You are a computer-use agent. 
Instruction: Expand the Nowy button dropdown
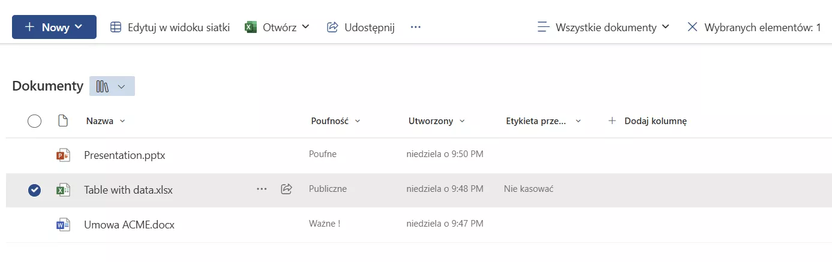(79, 28)
